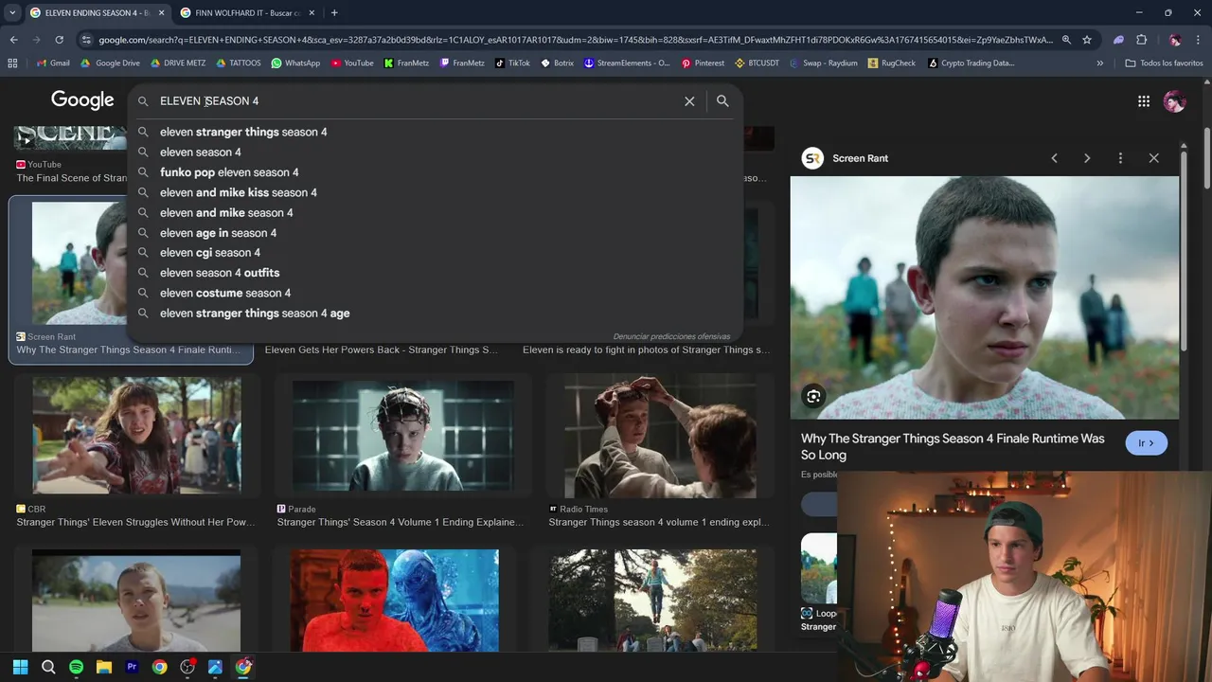Open the Google Drive bookmark

click(110, 63)
